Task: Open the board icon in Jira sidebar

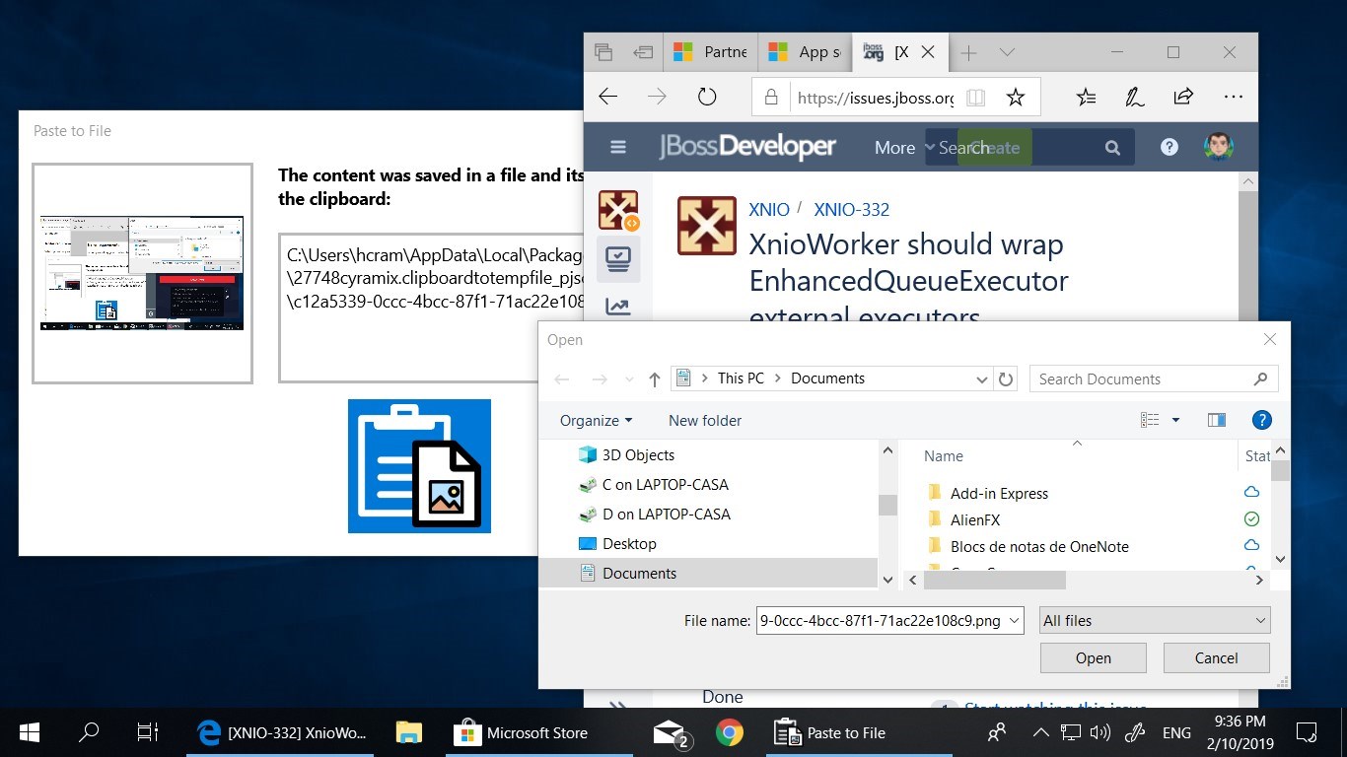Action: (x=618, y=258)
